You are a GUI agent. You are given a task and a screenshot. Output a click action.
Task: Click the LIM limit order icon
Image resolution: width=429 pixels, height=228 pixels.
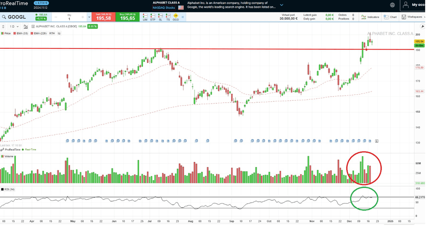pyautogui.click(x=145, y=17)
